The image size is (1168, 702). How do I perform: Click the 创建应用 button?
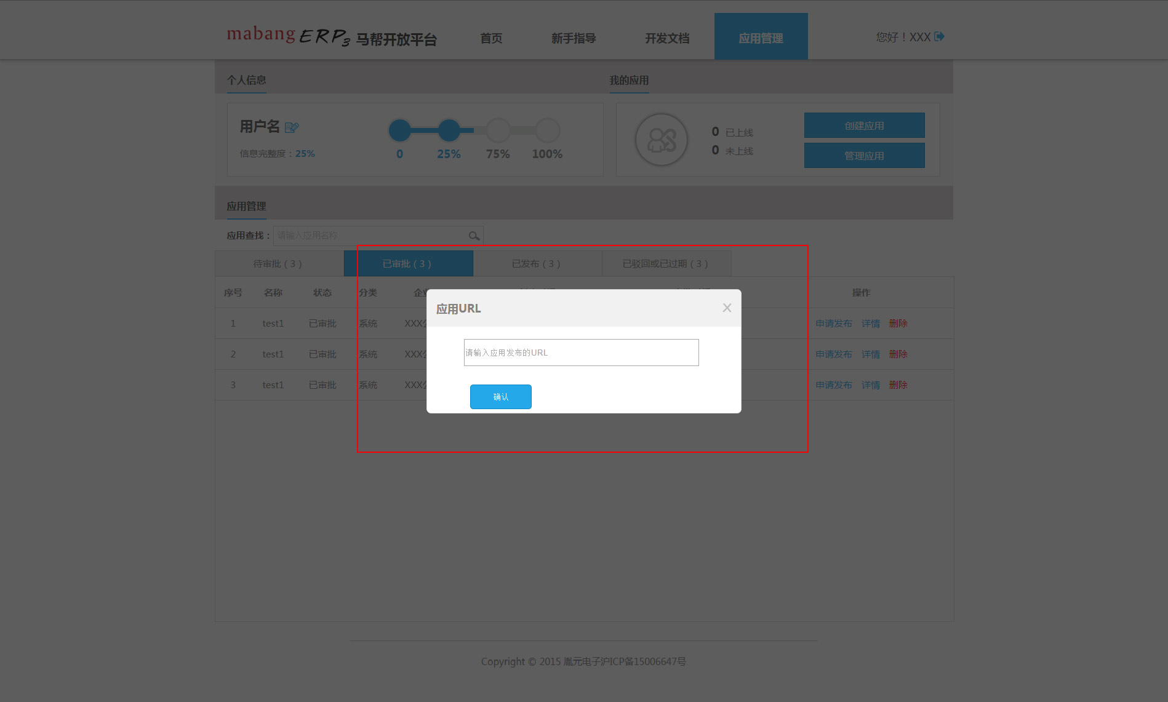(864, 126)
